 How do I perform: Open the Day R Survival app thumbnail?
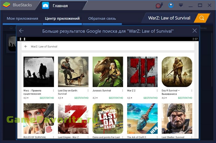click(177, 72)
